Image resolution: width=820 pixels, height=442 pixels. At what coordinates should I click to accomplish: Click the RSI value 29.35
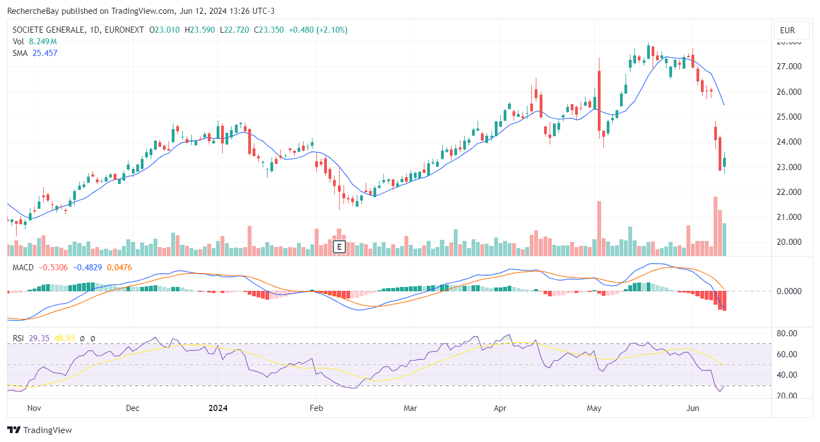coord(39,338)
